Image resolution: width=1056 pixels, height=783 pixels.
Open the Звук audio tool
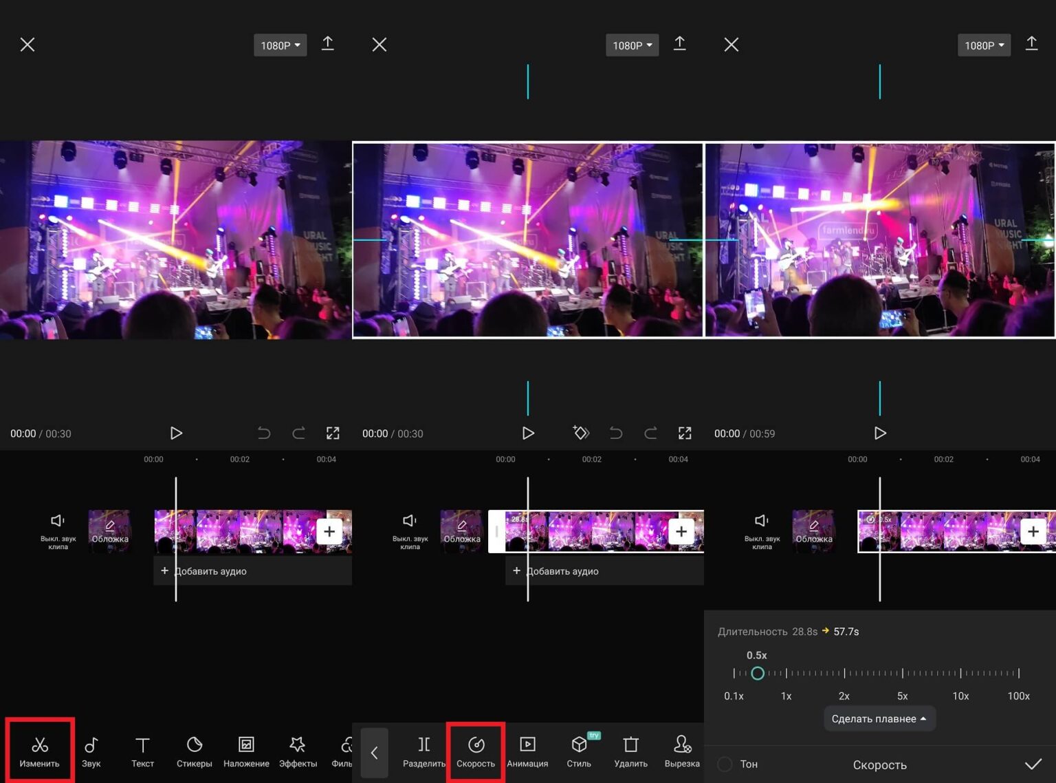(91, 750)
